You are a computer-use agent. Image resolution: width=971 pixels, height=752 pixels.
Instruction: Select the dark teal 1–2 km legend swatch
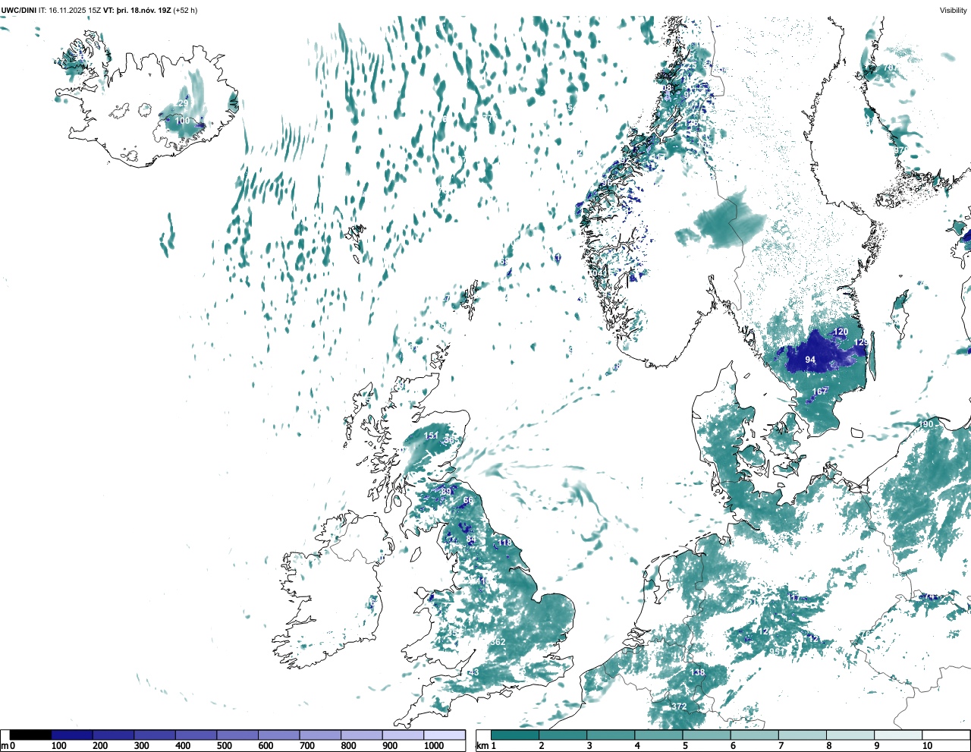(x=515, y=735)
